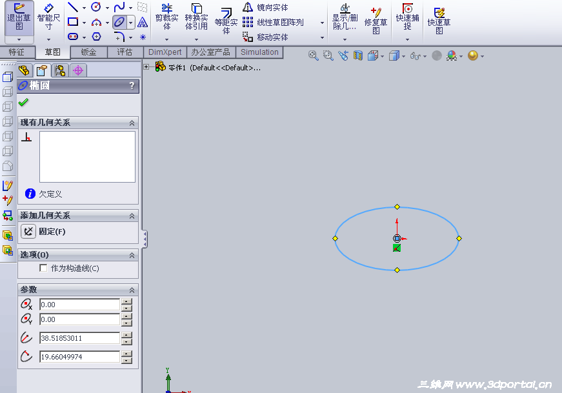This screenshot has width=562, height=393.
Task: Select the Corner Rectangle sketch tool
Action: coord(73,22)
